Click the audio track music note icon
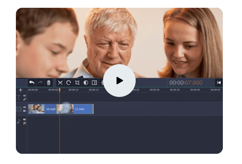The image size is (242, 164). coord(19,121)
